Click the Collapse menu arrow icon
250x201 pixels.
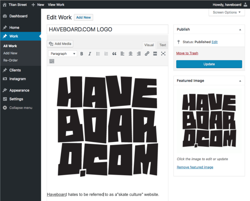tap(5, 108)
